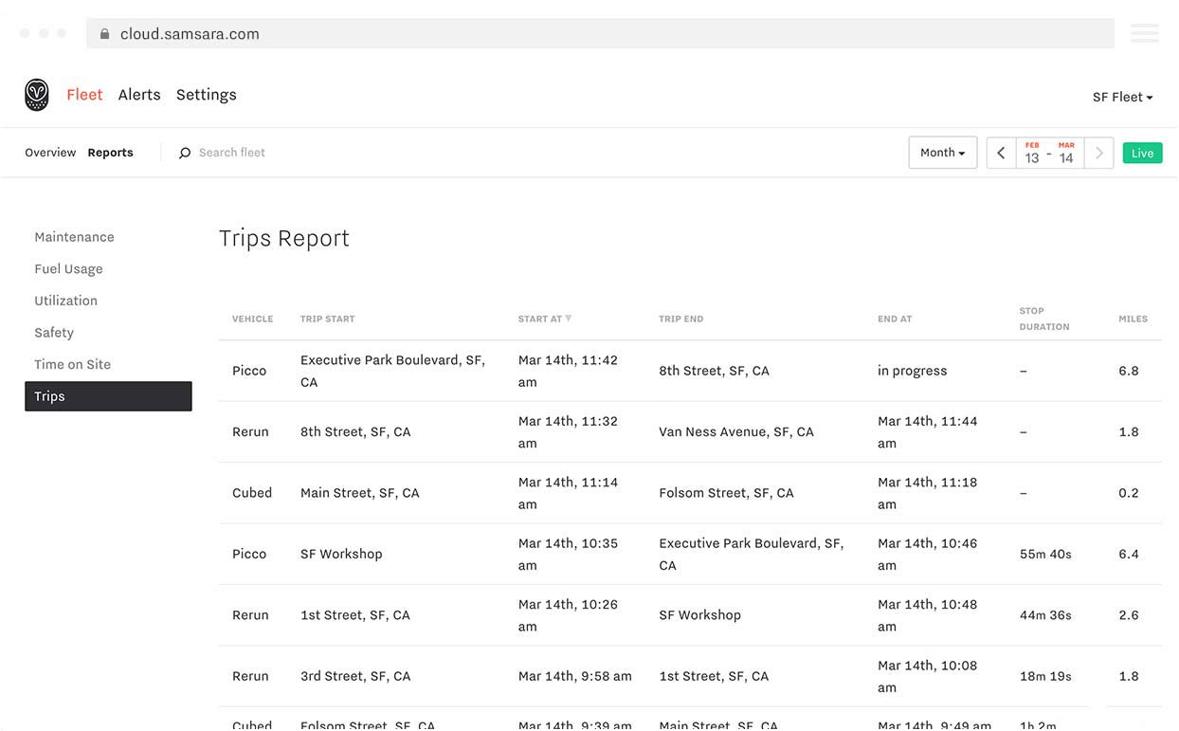
Task: Open the Month range dropdown
Action: [943, 153]
